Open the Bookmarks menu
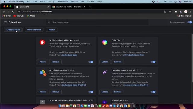 [x=62, y=2]
